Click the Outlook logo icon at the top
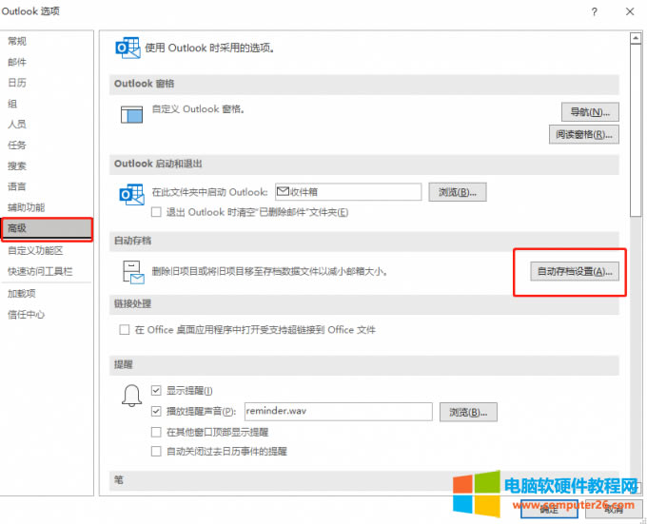 point(127,48)
